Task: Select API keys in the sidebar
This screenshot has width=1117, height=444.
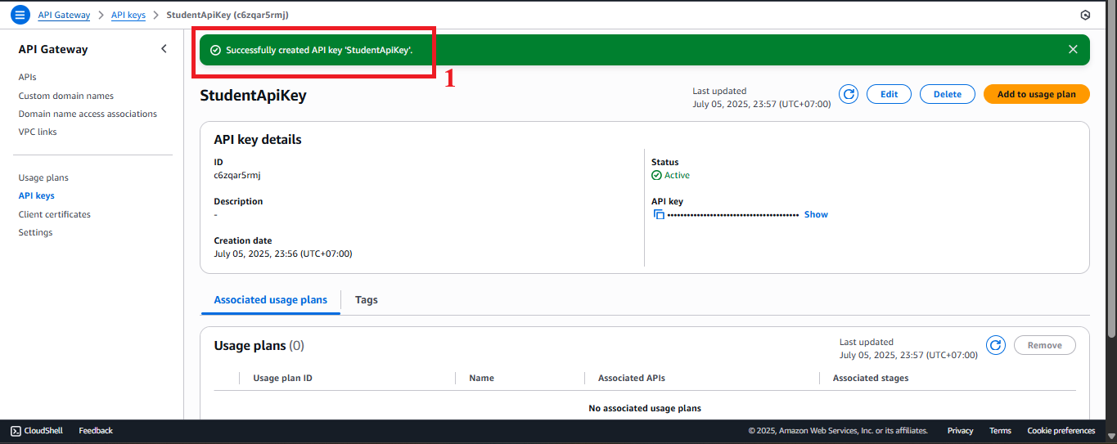Action: coord(37,195)
